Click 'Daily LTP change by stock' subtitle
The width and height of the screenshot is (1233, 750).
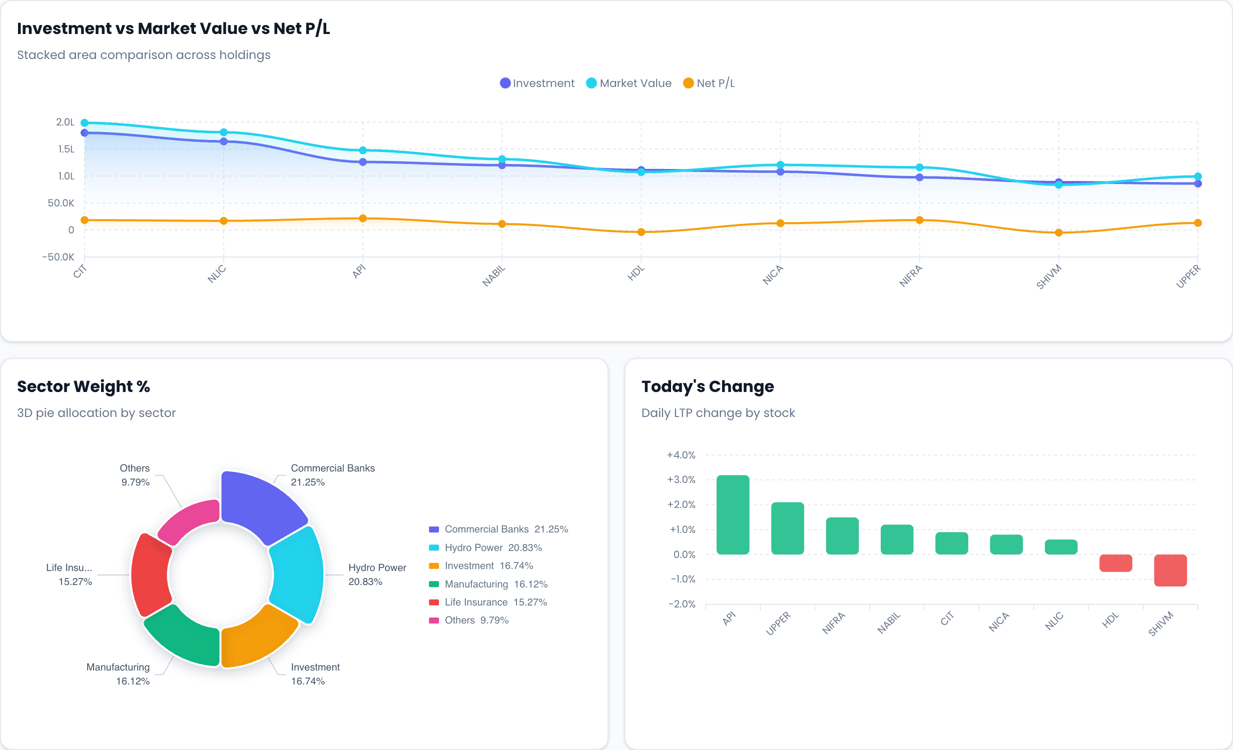click(718, 413)
